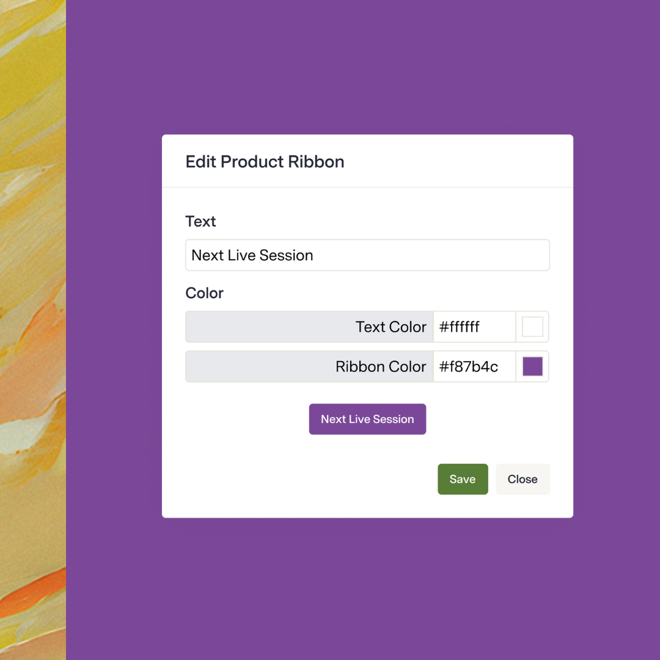The height and width of the screenshot is (660, 660).
Task: Click the Text field label
Action: coord(200,221)
